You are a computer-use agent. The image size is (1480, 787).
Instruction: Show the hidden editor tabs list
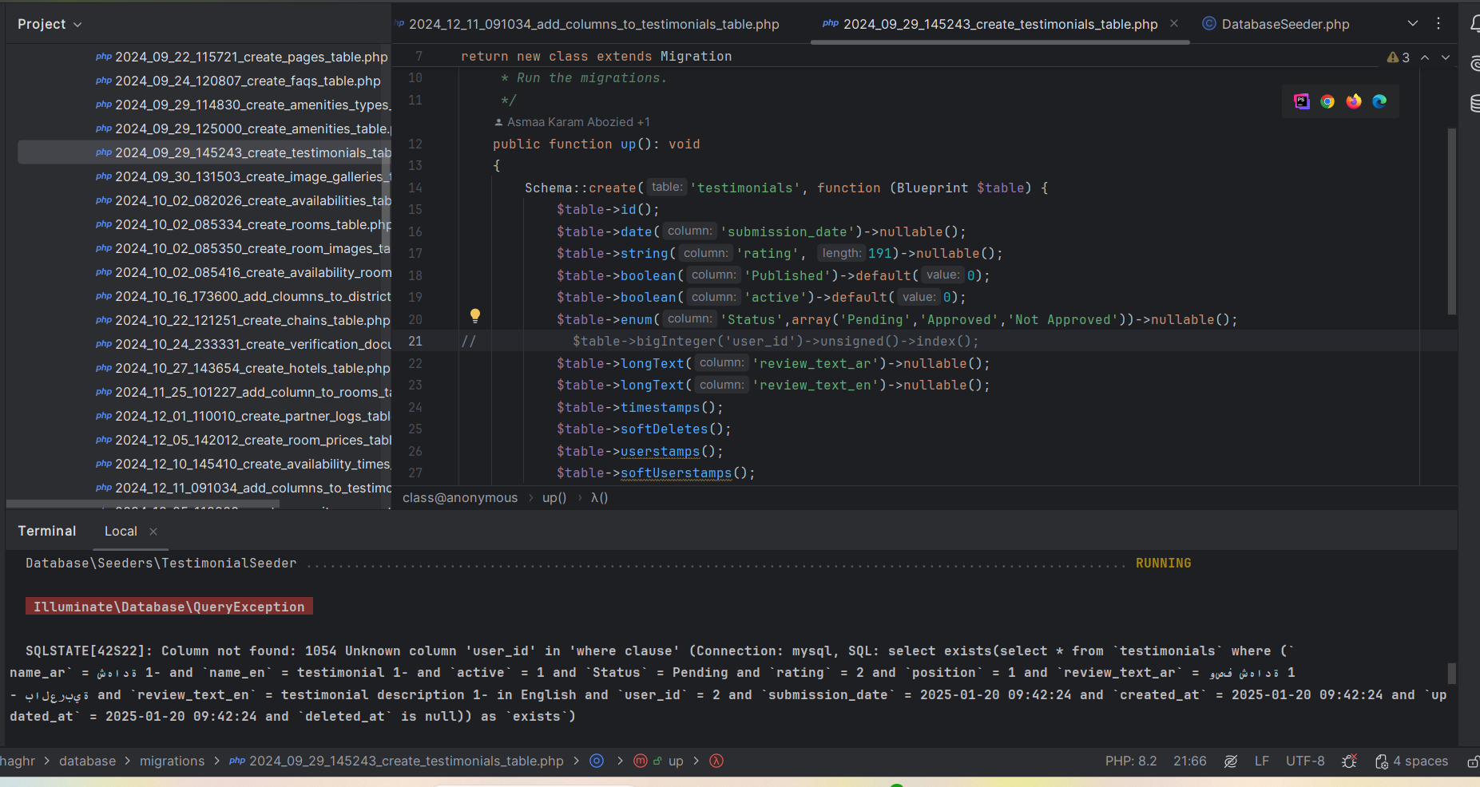(1412, 24)
